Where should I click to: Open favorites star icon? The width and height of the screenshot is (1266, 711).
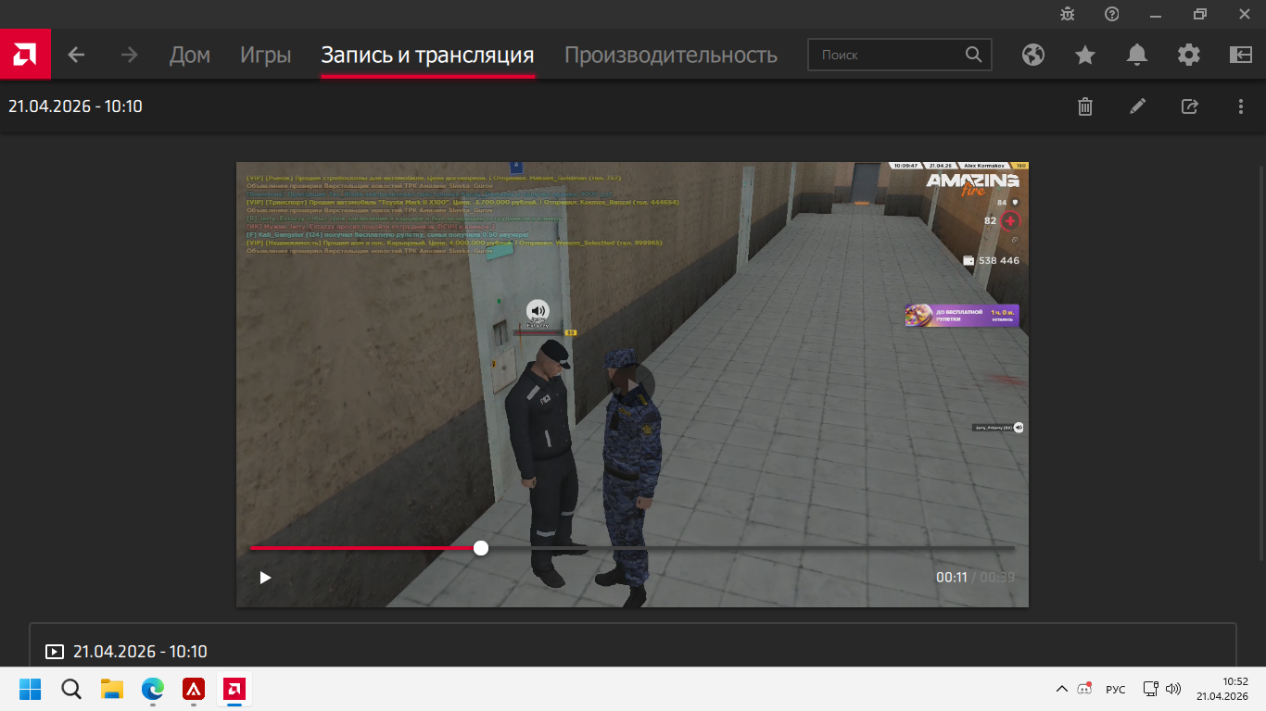pos(1085,55)
